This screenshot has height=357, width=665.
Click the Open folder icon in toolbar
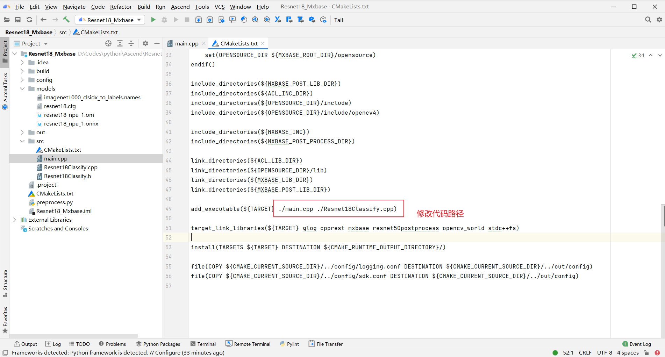[x=7, y=20]
